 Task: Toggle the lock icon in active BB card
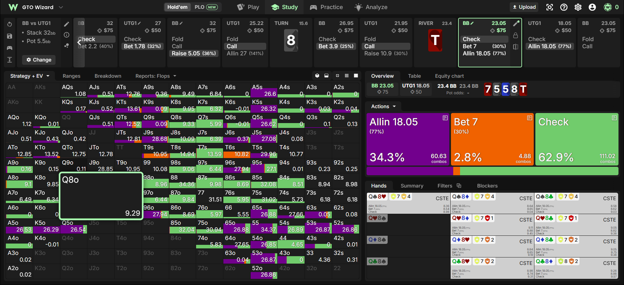[516, 35]
